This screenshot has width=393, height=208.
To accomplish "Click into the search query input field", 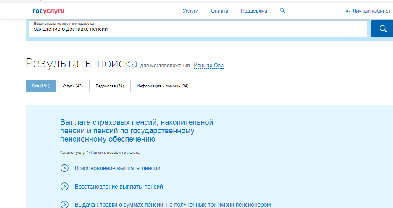I will tap(198, 29).
